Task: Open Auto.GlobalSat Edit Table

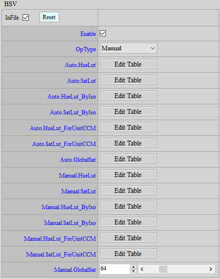Action: point(128,159)
